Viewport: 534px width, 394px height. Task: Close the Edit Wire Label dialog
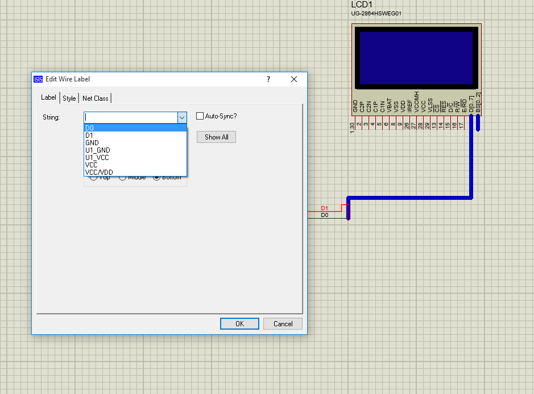tap(294, 79)
